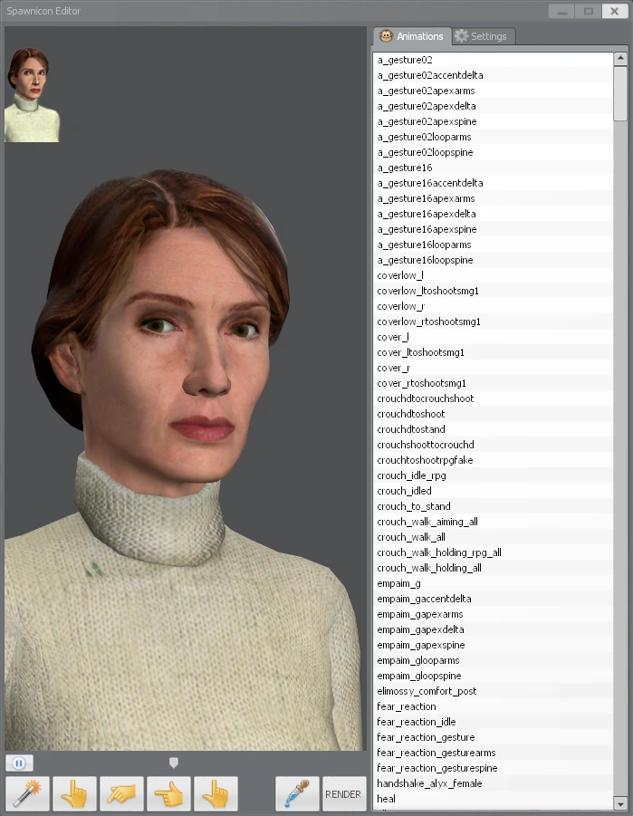
Task: Select a_gesture16loopspine entry
Action: pos(493,260)
